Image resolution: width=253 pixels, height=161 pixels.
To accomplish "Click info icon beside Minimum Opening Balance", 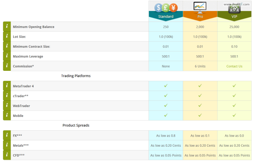I will (x=7, y=27).
